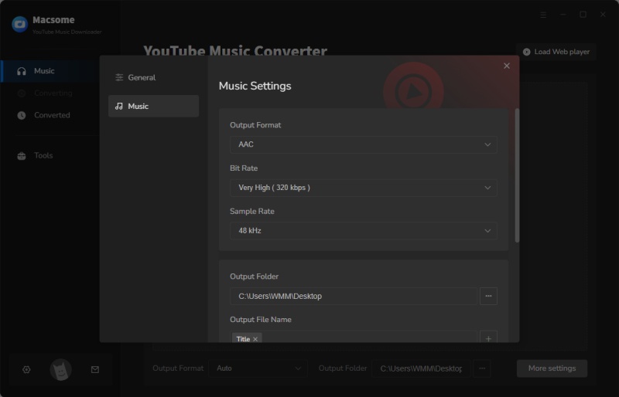Maximize the Macsome window
Viewport: 619px width, 397px height.
point(583,15)
